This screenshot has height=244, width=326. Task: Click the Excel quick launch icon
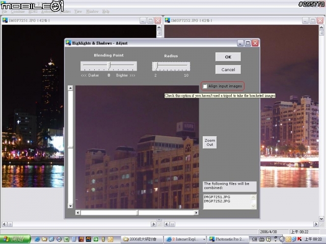click(x=67, y=239)
